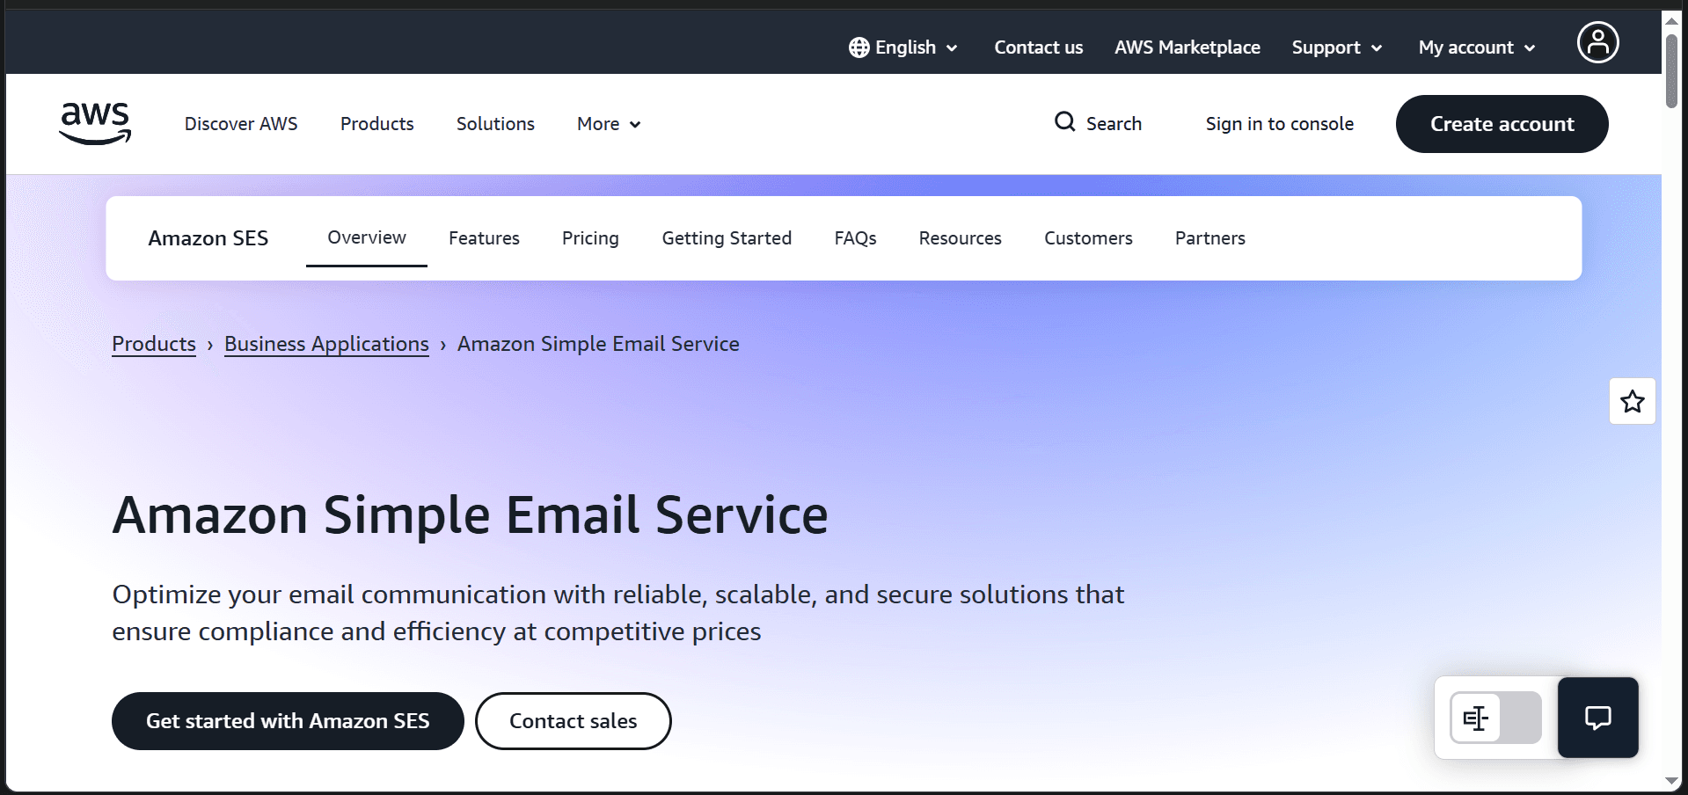The width and height of the screenshot is (1688, 795).
Task: Click the Search magnifier icon
Action: 1064,121
